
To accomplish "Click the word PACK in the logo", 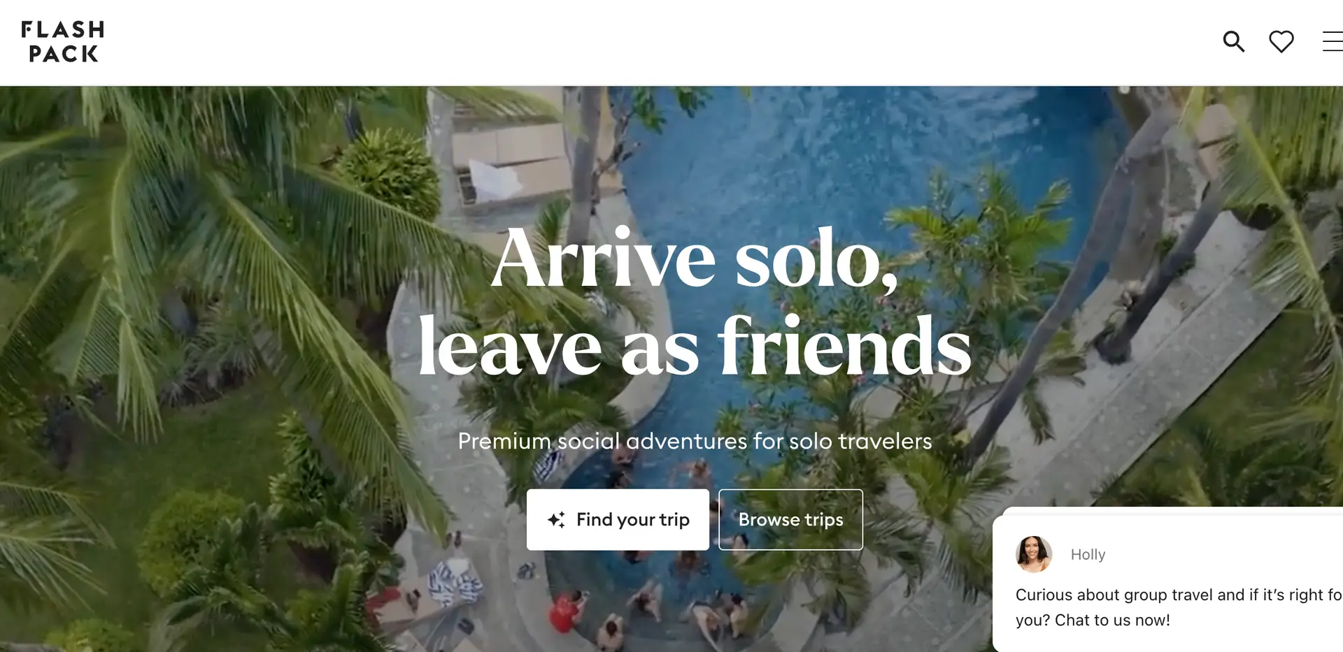I will 63,54.
